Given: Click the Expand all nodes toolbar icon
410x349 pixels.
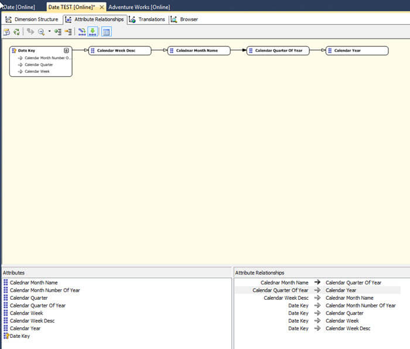Looking at the screenshot, I should coord(57,32).
